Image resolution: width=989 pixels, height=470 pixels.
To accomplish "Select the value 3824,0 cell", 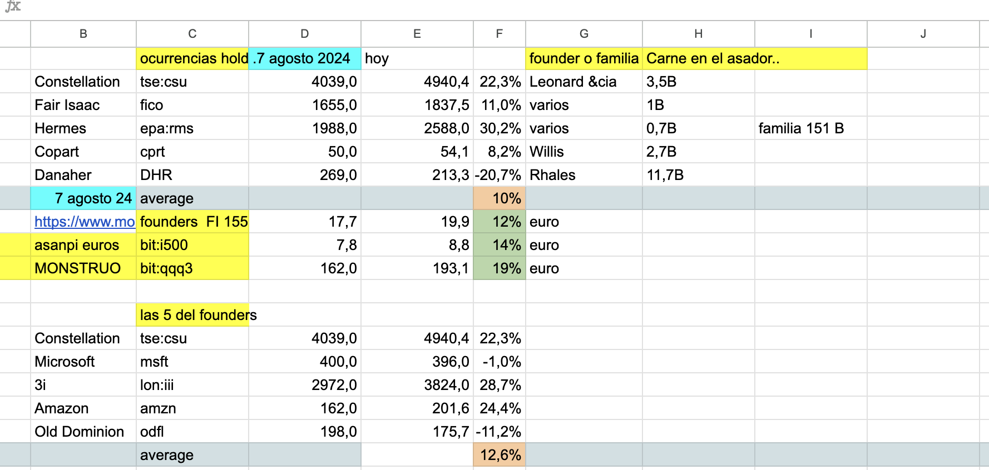I will pyautogui.click(x=417, y=385).
